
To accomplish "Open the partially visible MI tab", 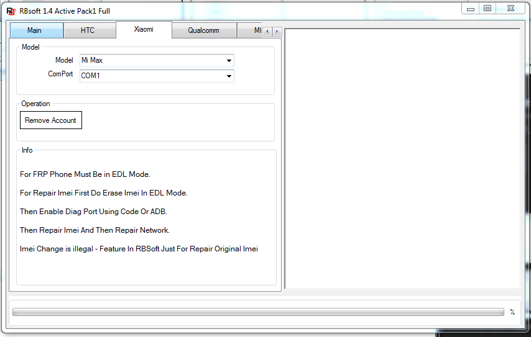I will coord(250,30).
